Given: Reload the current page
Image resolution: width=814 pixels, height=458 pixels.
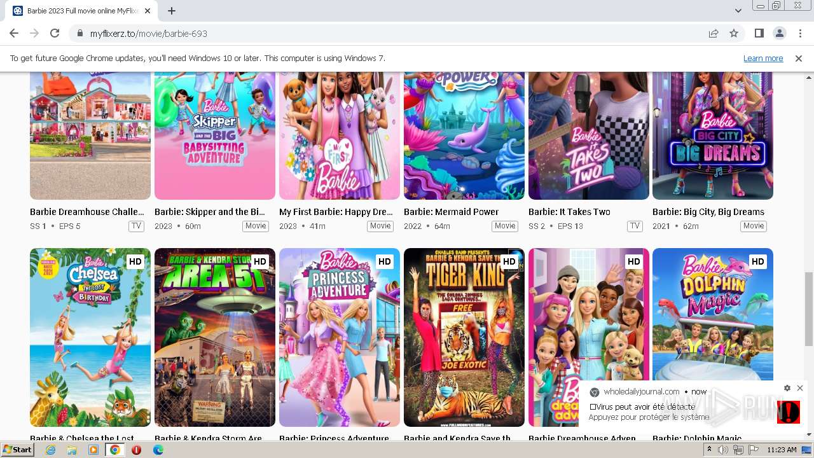Looking at the screenshot, I should [x=55, y=33].
